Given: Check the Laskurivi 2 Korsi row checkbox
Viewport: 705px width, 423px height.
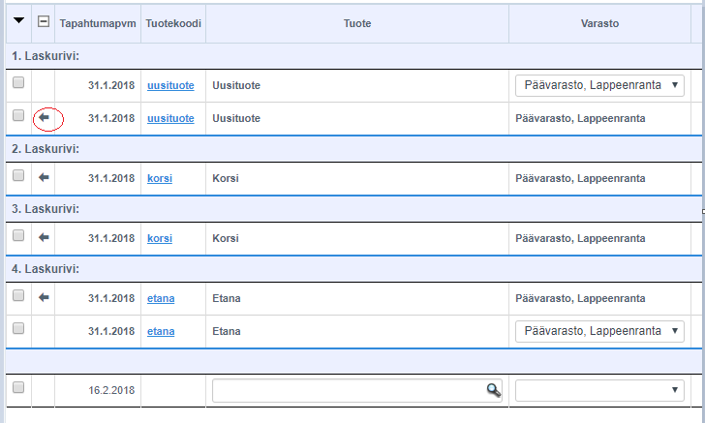Looking at the screenshot, I should tap(18, 177).
